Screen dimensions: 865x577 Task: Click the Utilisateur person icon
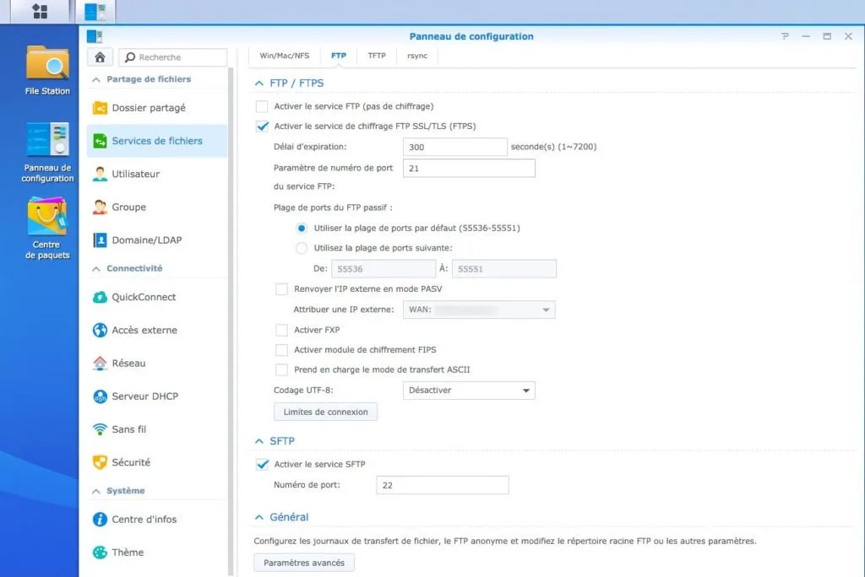point(100,174)
